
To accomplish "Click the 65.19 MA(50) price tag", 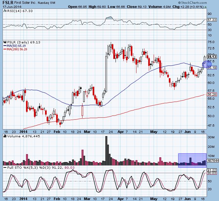I will click(x=212, y=67).
